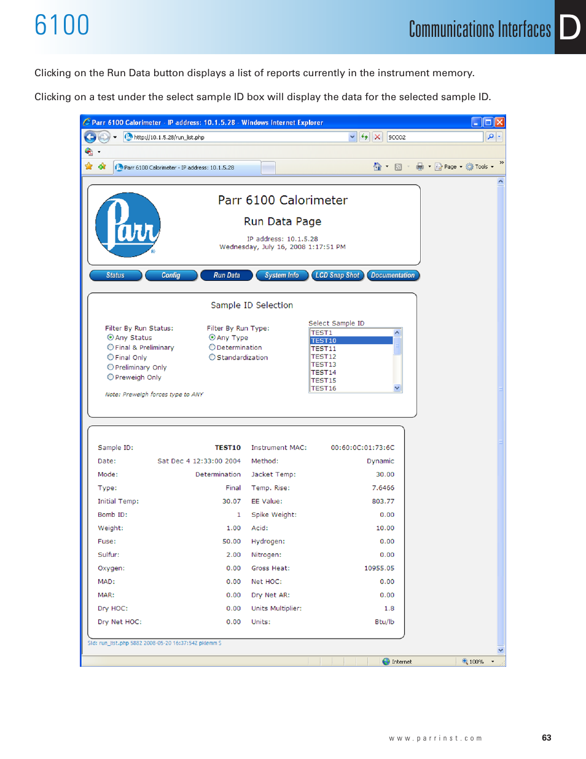Select TEST1 in the sample ID list
This screenshot has height=759, width=586.
click(x=351, y=332)
